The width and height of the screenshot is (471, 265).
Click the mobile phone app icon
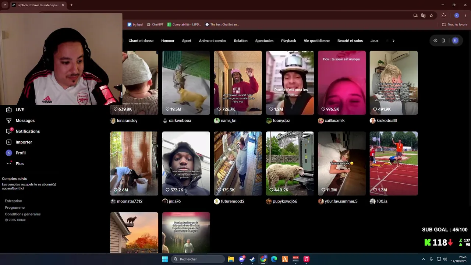[x=443, y=40]
